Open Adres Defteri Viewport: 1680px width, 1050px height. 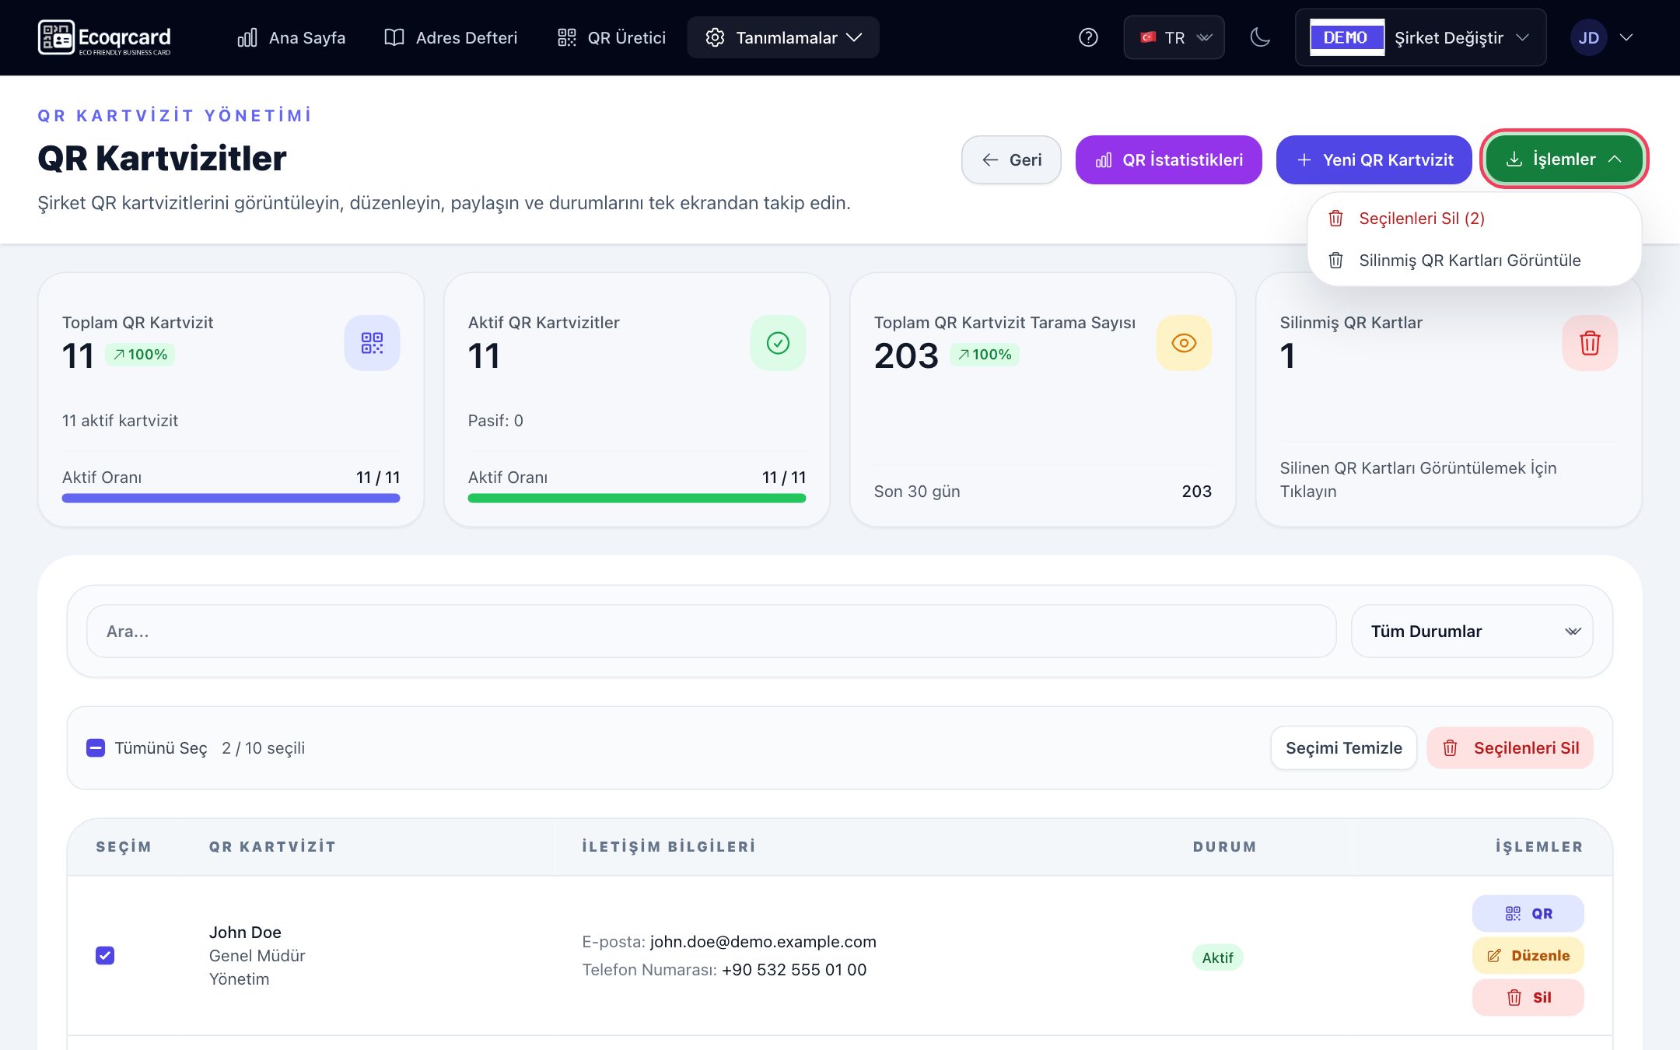point(451,37)
